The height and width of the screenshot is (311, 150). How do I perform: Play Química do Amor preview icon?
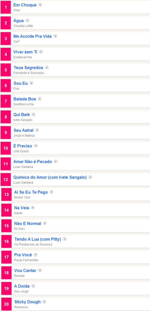90,177
